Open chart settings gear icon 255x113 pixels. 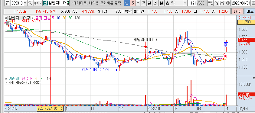(228, 3)
